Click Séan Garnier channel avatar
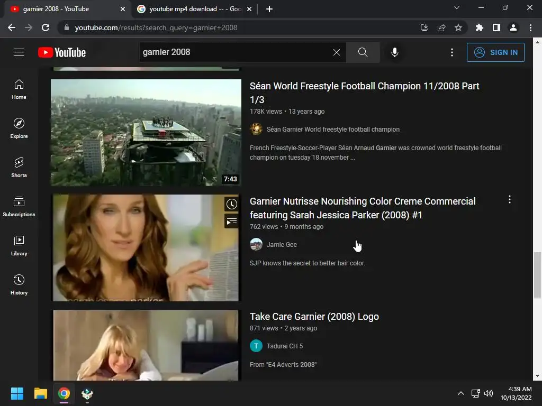The width and height of the screenshot is (542, 406). click(256, 129)
